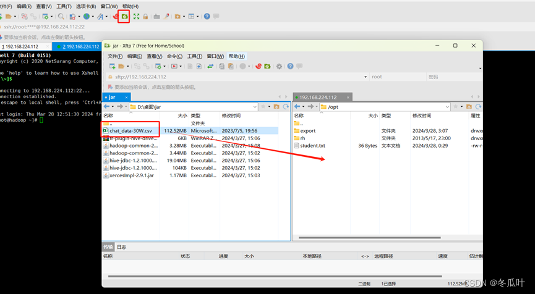Viewport: 535px width, 294px height.
Task: Click the Xftp launch icon in Xshell toolbar
Action: click(x=124, y=16)
